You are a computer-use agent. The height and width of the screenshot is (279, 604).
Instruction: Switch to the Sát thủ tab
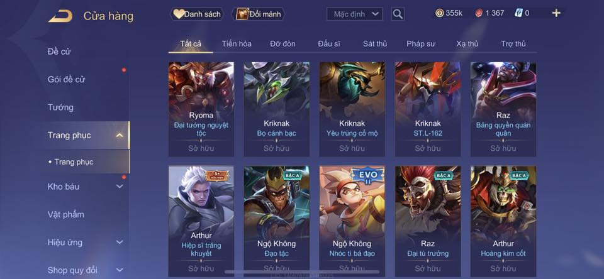coord(375,44)
